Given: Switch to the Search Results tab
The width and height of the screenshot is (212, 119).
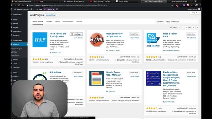Looking at the screenshot, I should [38, 21].
